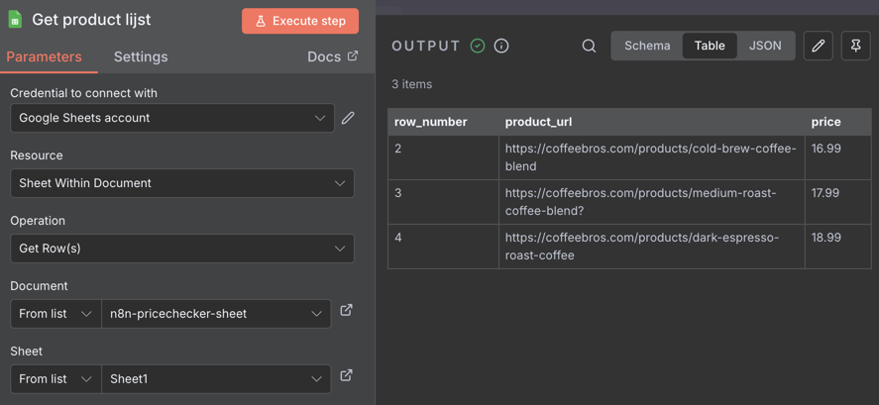Open the sheet external link icon
The height and width of the screenshot is (405, 879).
click(x=346, y=376)
